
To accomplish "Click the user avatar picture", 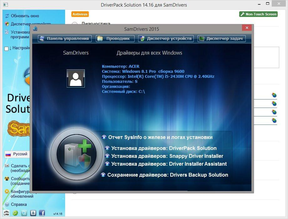I will [x=76, y=78].
